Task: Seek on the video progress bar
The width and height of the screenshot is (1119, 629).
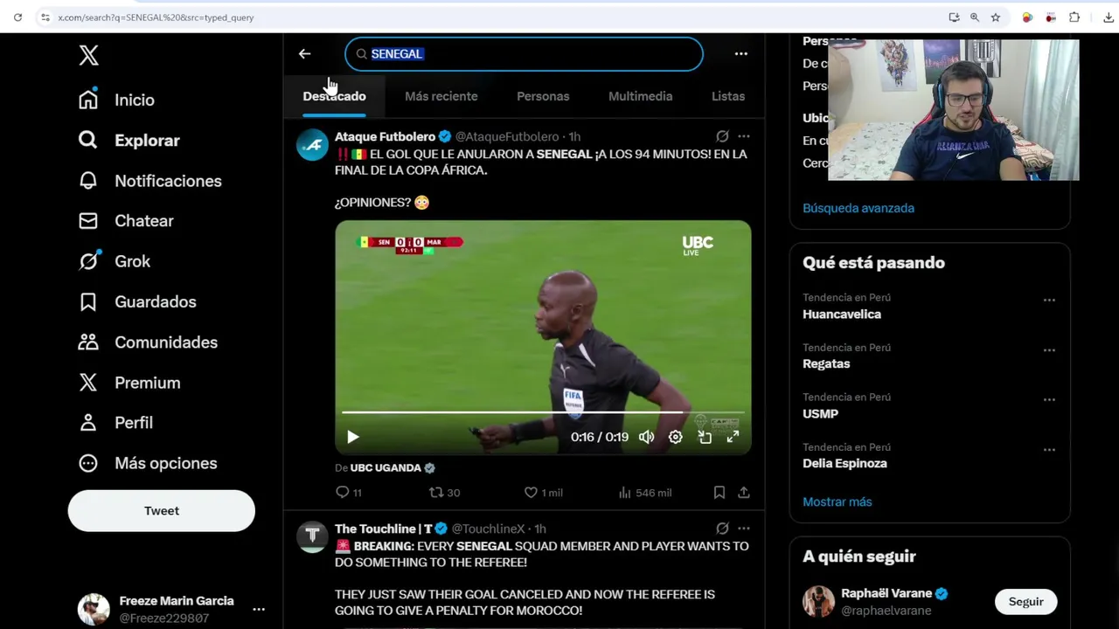Action: click(x=542, y=412)
